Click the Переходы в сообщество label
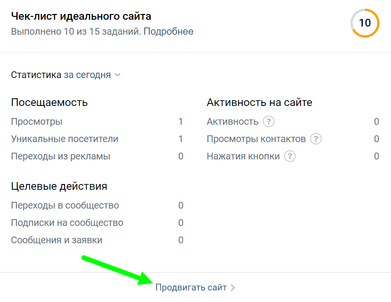 pos(65,206)
